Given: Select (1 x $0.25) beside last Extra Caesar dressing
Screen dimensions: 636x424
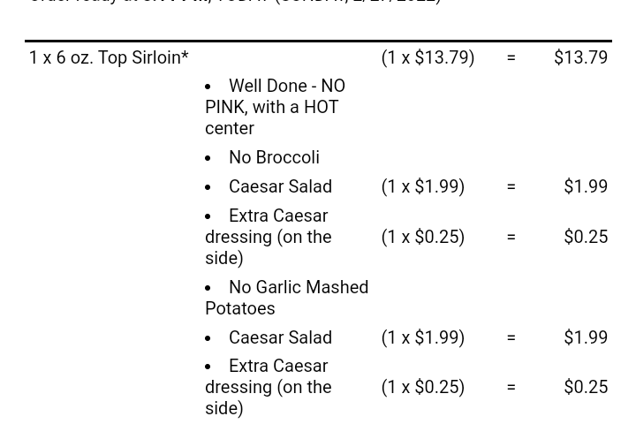Looking at the screenshot, I should [422, 387].
